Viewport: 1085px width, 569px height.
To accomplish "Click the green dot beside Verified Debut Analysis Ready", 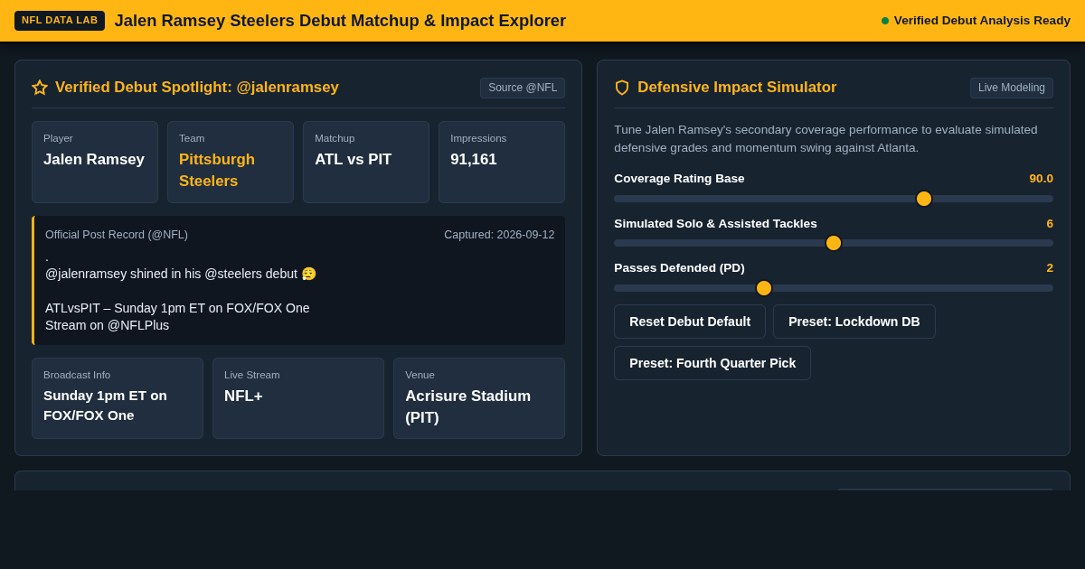I will coord(885,21).
